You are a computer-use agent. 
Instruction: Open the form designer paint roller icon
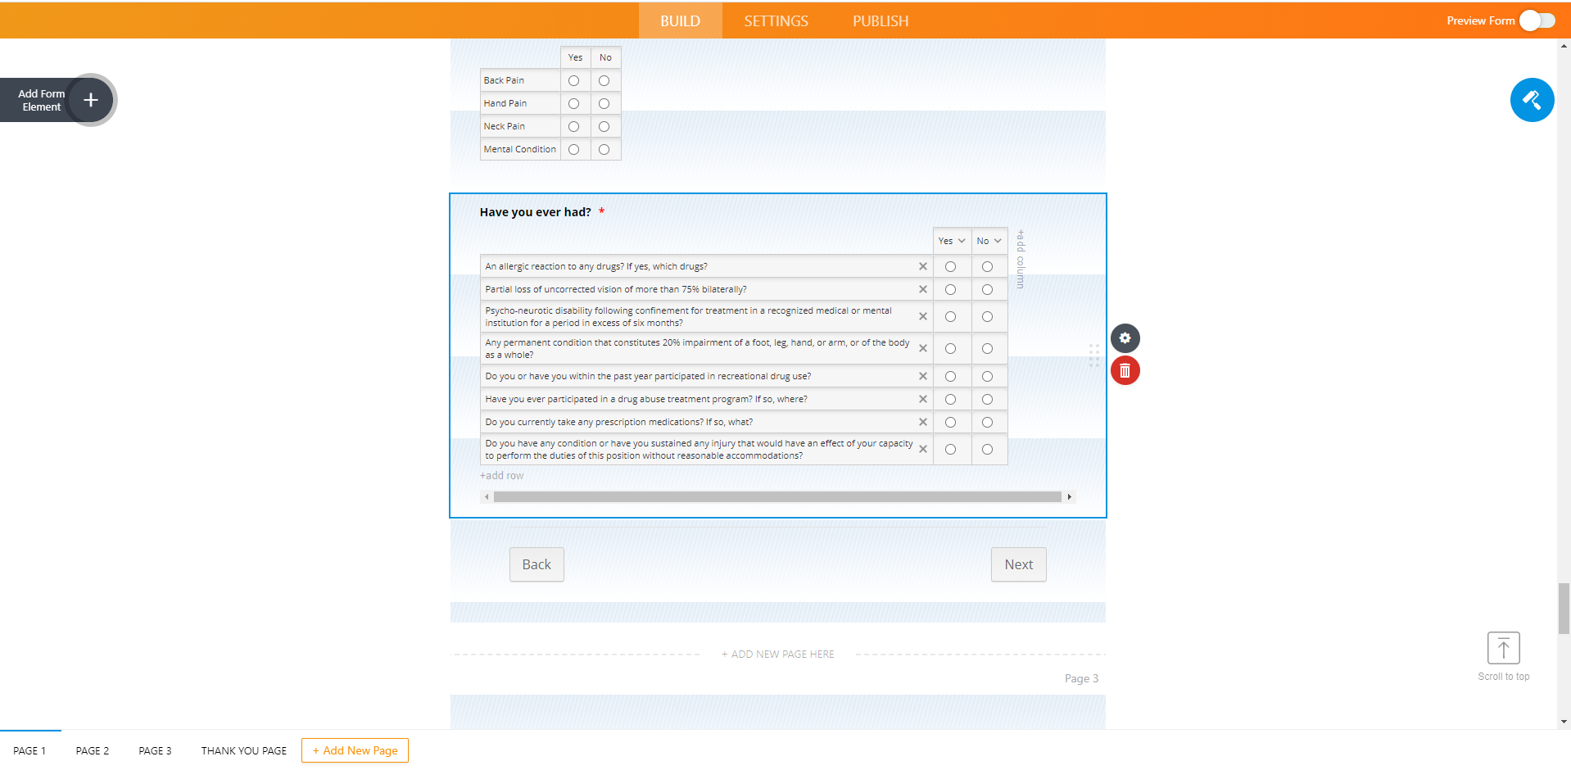pos(1532,100)
